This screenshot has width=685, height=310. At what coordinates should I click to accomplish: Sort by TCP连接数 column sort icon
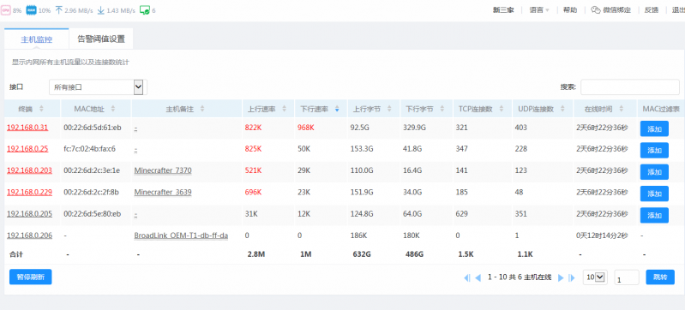click(x=502, y=109)
